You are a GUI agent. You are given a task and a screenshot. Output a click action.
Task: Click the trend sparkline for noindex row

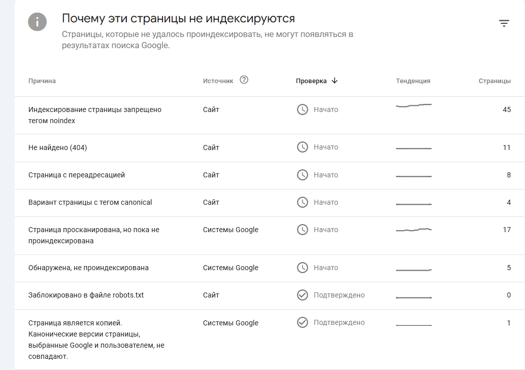pyautogui.click(x=413, y=105)
